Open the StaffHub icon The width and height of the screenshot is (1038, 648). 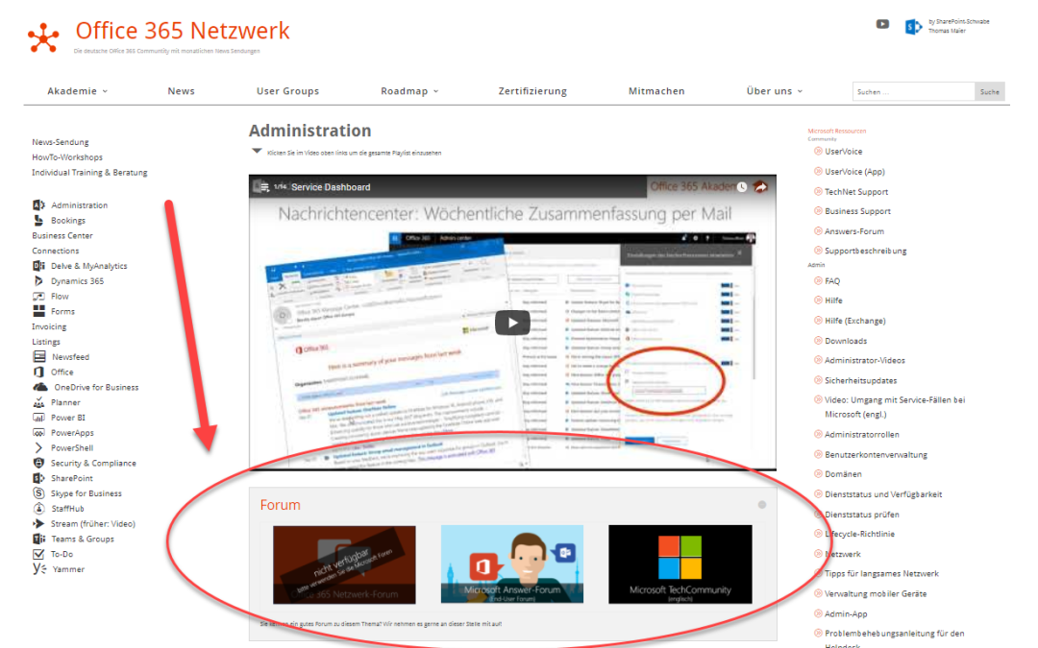coord(39,509)
